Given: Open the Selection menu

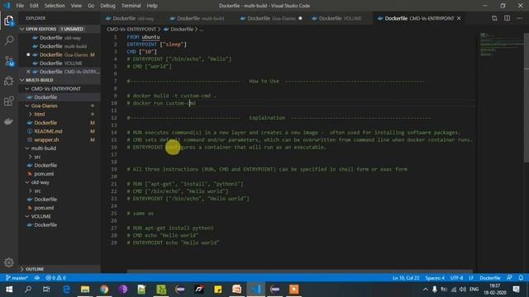Looking at the screenshot, I should [55, 6].
